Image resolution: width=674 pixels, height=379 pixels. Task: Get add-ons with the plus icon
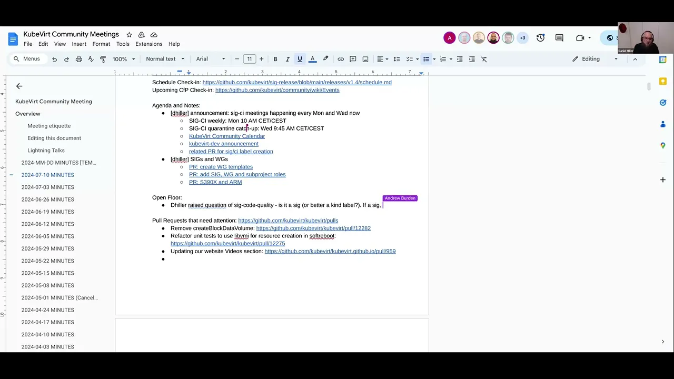663,180
